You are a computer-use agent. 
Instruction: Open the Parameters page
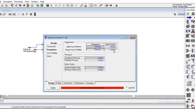tap(52, 50)
